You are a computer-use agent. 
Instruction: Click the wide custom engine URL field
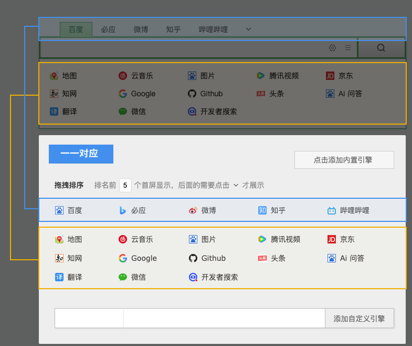pyautogui.click(x=225, y=318)
